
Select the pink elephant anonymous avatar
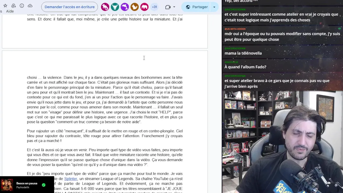[144, 7]
